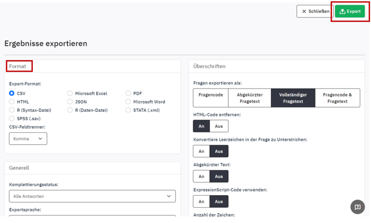Turn HTML-Code entfernen to Aus
The image size is (371, 223).
(219, 126)
